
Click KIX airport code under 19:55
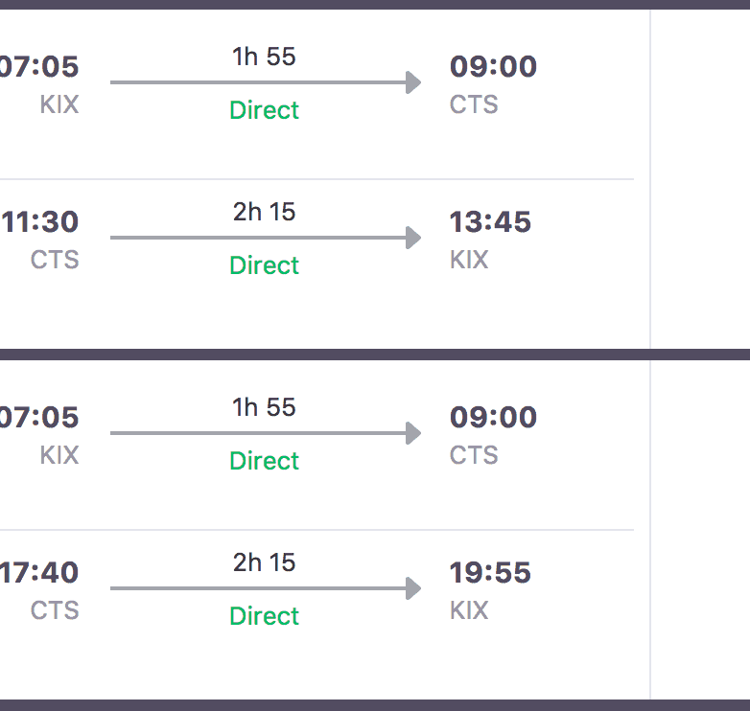(469, 610)
